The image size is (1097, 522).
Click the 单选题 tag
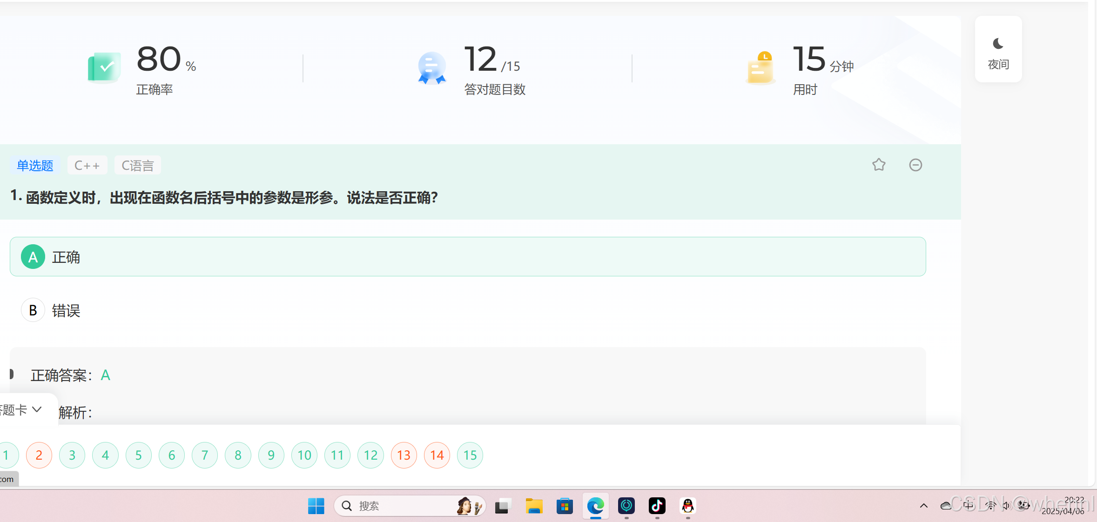tap(35, 165)
